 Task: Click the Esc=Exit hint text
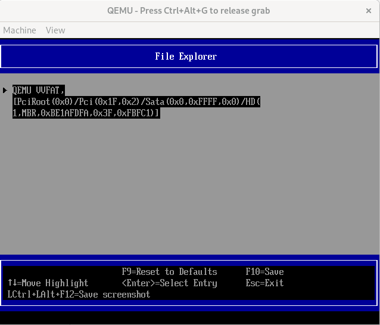pos(264,283)
